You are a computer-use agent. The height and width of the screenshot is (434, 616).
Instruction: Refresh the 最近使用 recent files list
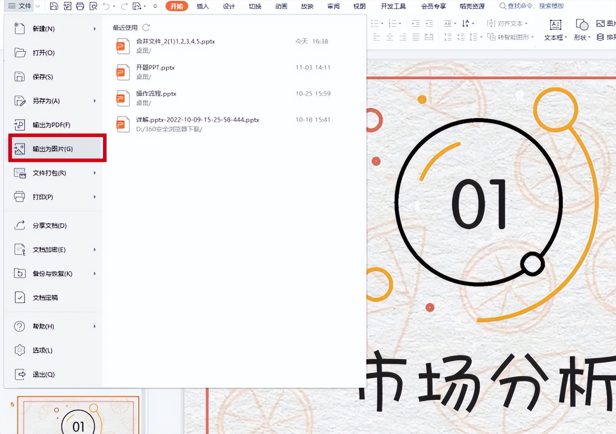click(146, 27)
